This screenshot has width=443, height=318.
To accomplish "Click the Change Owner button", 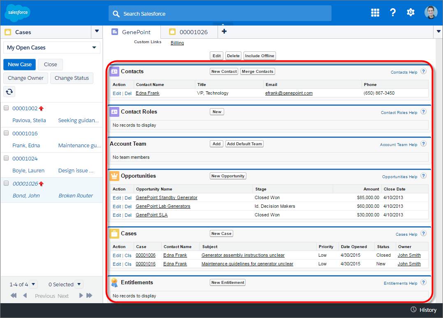I will click(26, 78).
